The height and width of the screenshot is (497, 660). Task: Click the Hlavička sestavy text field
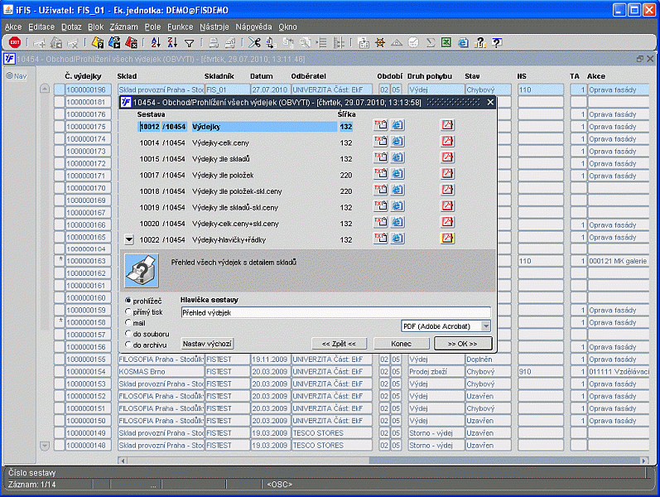coord(335,312)
